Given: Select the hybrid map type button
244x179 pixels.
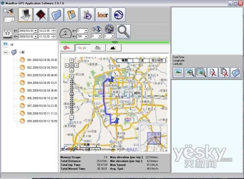Looking at the screenshot, I should (x=157, y=60).
